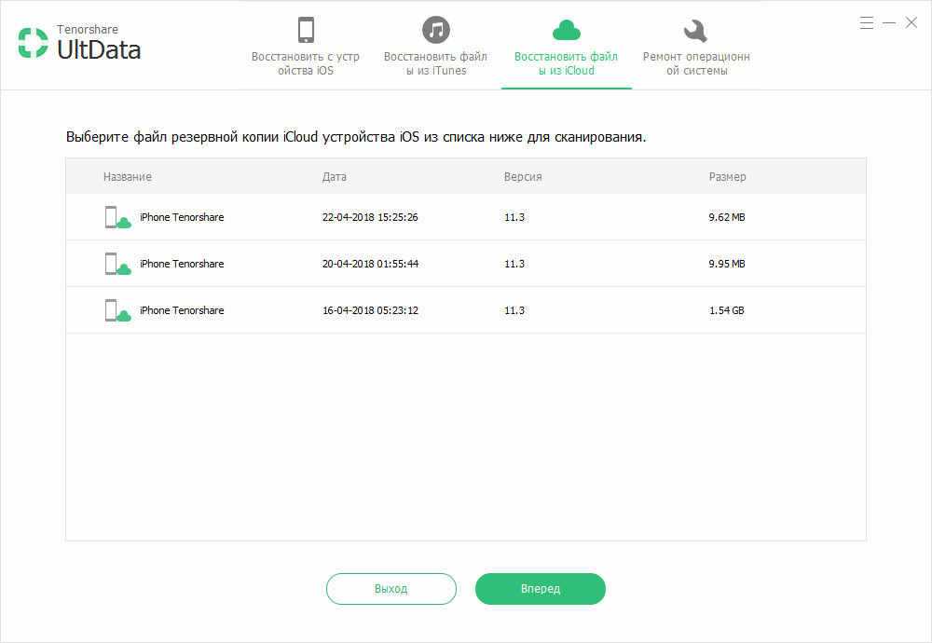
Task: Click the green cloud iCloud recovery icon
Action: (566, 31)
